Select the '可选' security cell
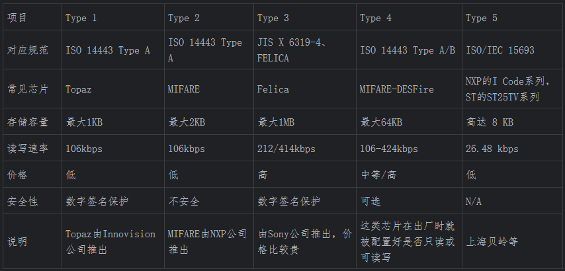565x271 pixels. pyautogui.click(x=370, y=201)
